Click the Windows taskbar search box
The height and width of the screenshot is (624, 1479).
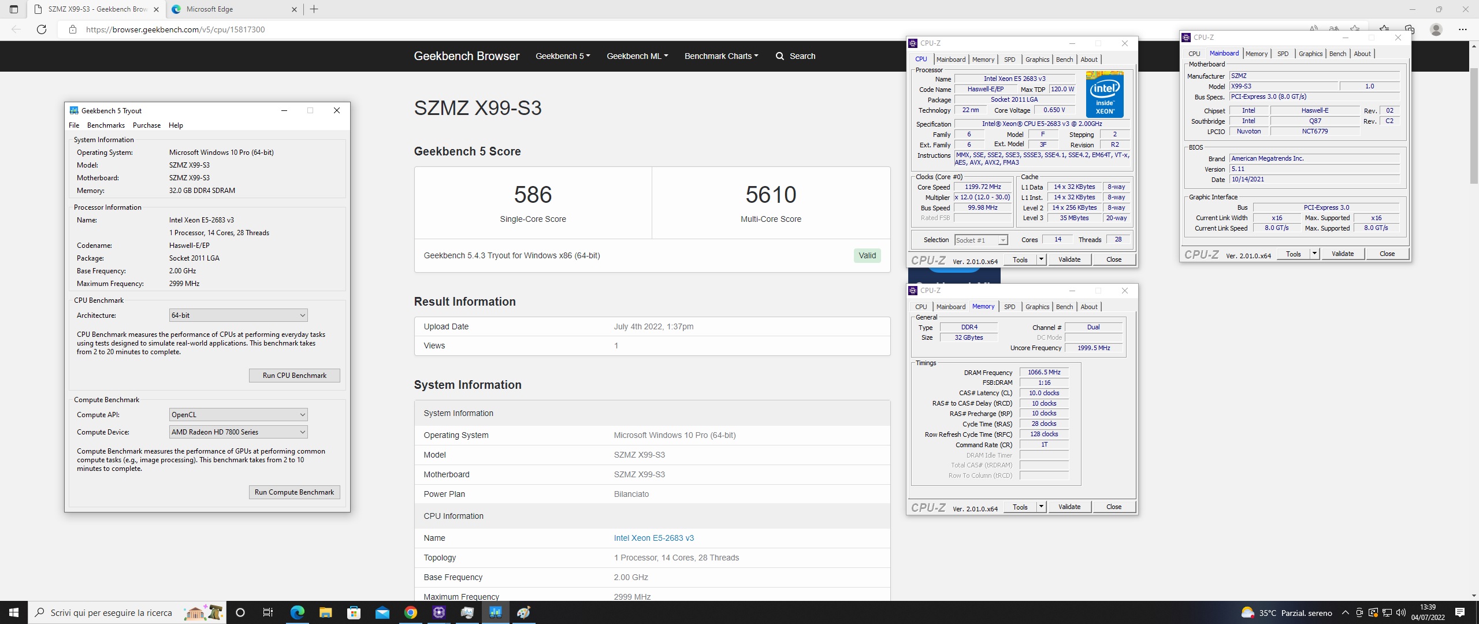click(127, 612)
